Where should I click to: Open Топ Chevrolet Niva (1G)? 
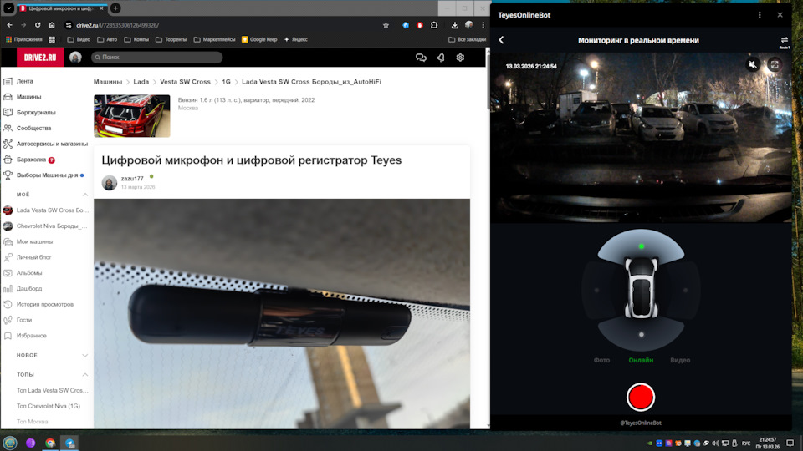pyautogui.click(x=49, y=406)
